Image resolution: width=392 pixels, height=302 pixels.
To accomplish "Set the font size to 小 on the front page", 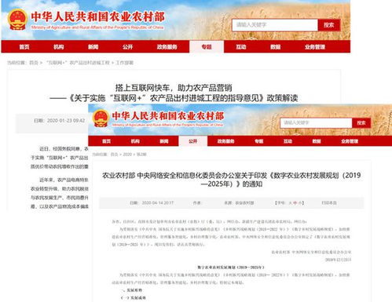I will pos(300,202).
